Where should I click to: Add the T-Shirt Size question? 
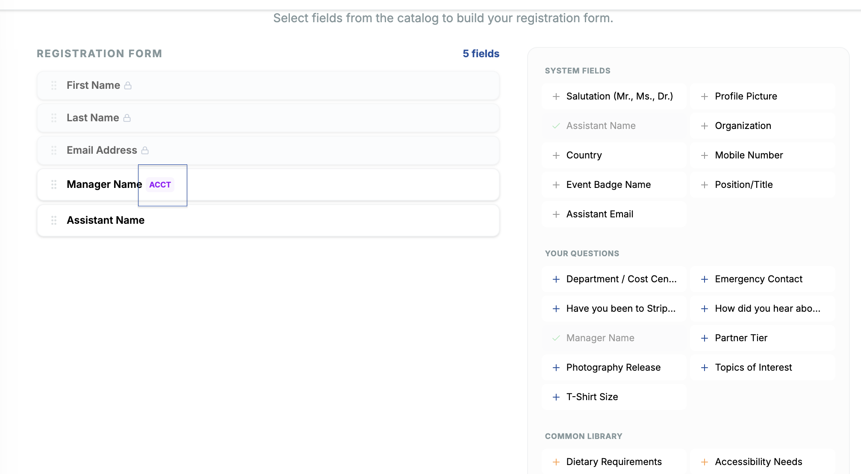click(614, 397)
